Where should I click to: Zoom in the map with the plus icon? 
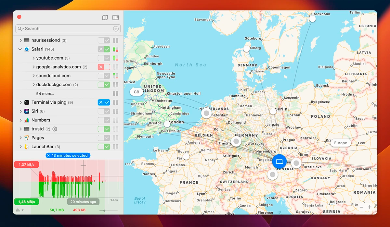(370, 207)
